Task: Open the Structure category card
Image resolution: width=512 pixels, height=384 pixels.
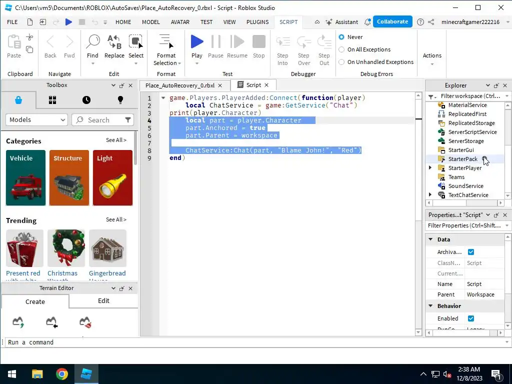Action: (69, 177)
